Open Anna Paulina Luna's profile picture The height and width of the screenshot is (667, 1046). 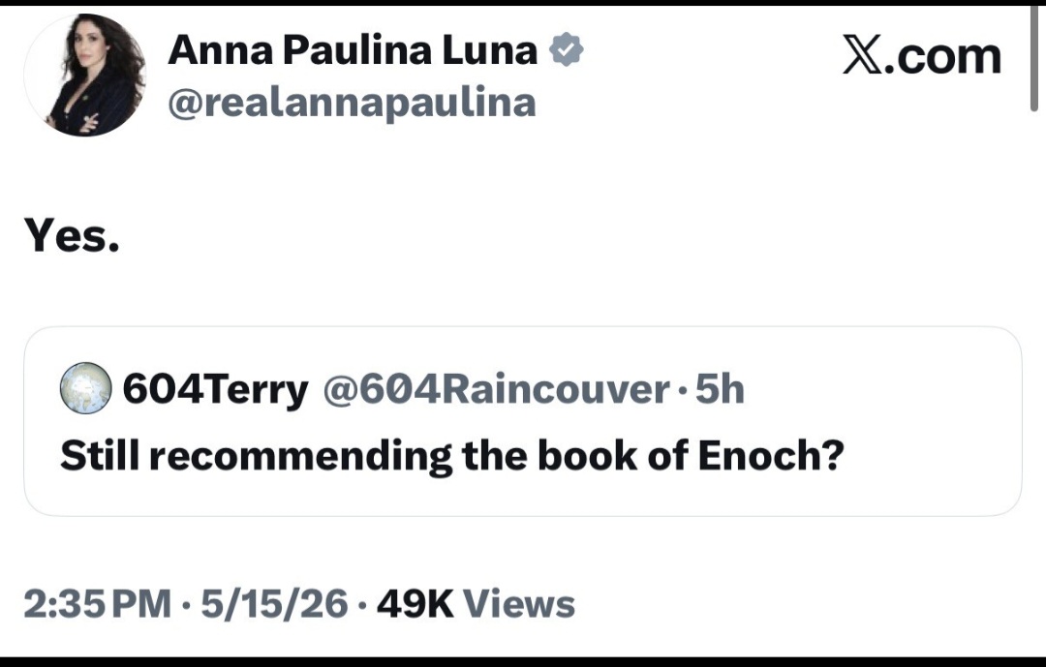pos(84,76)
